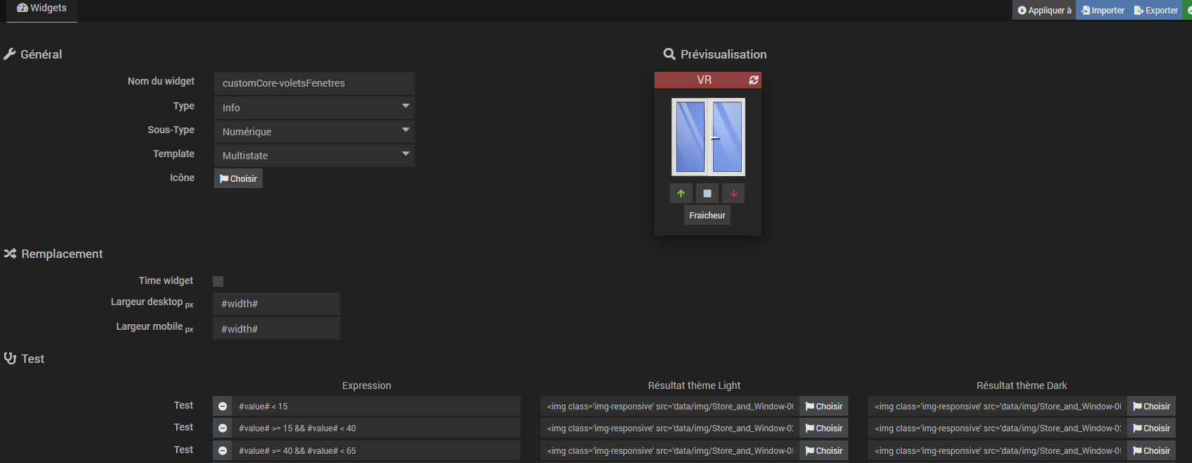1192x463 pixels.
Task: Edit expression '#value# < 15'
Action: click(376, 406)
